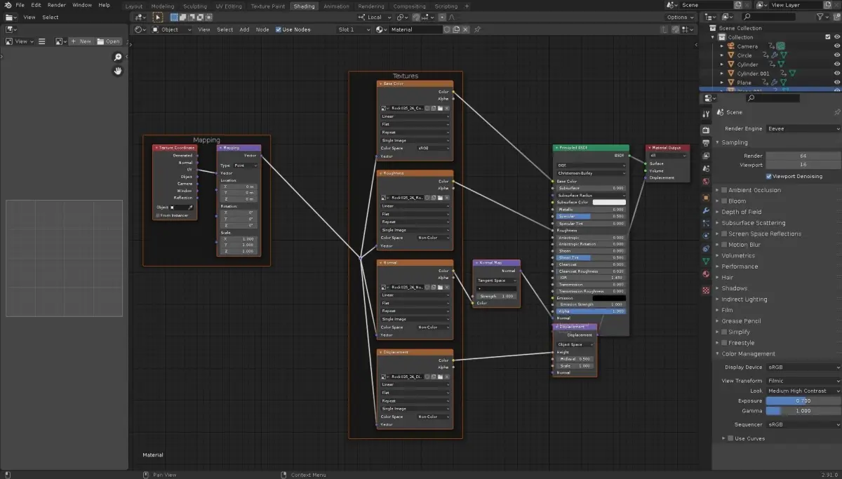Enable the Use Curves checkbox
This screenshot has height=479, width=842.
[730, 438]
